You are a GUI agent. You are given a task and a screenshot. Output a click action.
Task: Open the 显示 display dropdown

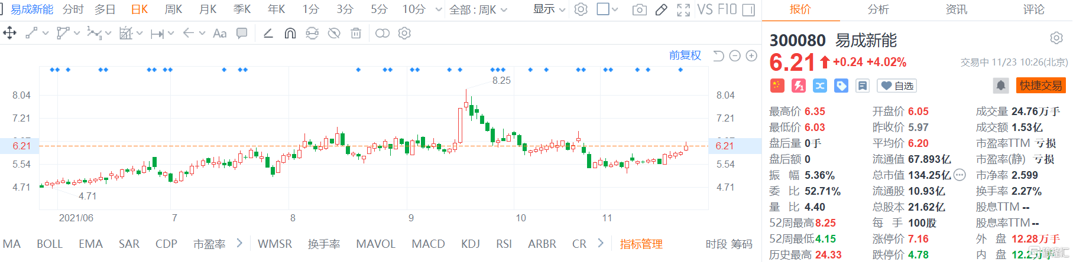[x=549, y=9]
